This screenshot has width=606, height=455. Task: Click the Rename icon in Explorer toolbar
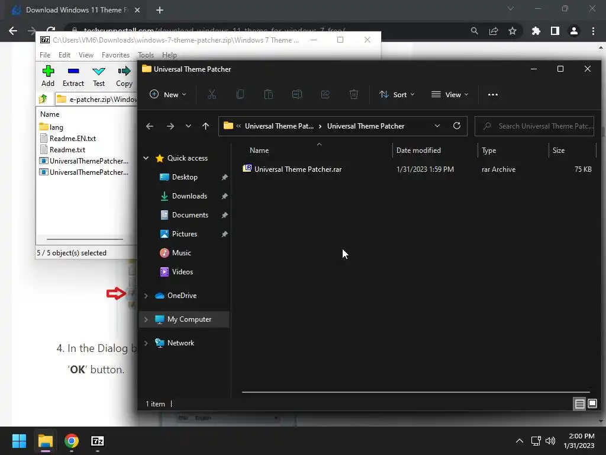click(x=297, y=94)
